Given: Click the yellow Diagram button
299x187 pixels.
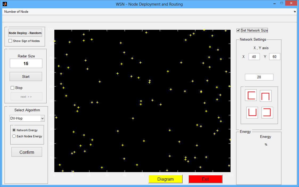Looking at the screenshot, I should click(165, 179).
